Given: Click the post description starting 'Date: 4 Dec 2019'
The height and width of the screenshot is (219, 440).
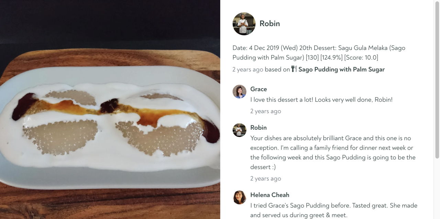Looking at the screenshot, I should [319, 53].
